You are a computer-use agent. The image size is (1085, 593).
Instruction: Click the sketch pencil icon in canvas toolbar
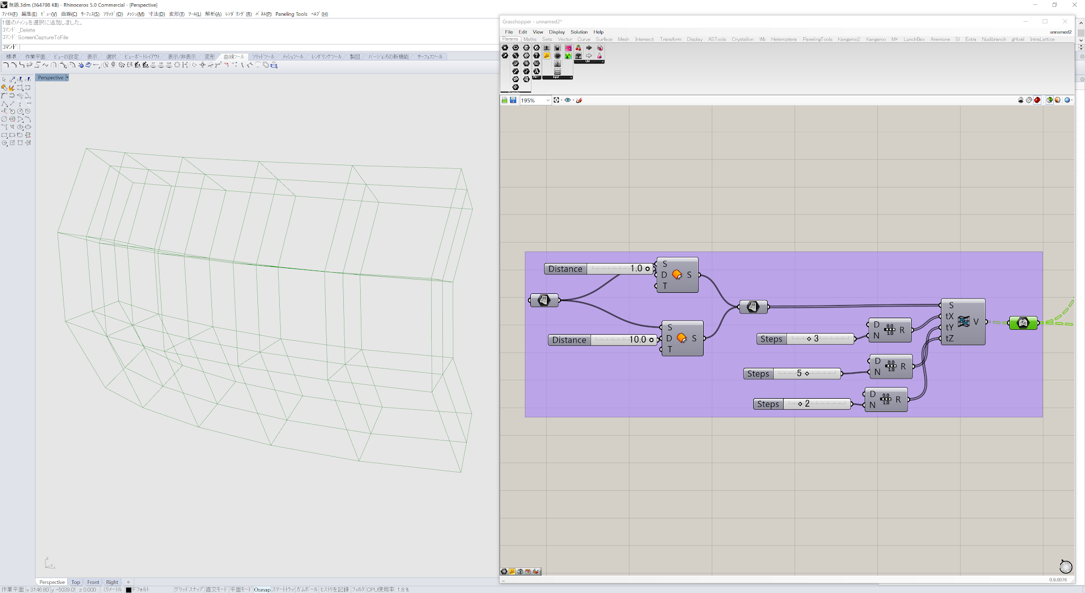(579, 100)
